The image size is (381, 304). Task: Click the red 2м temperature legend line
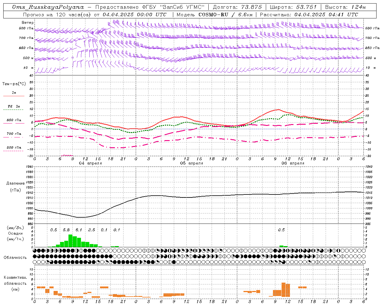14,96
